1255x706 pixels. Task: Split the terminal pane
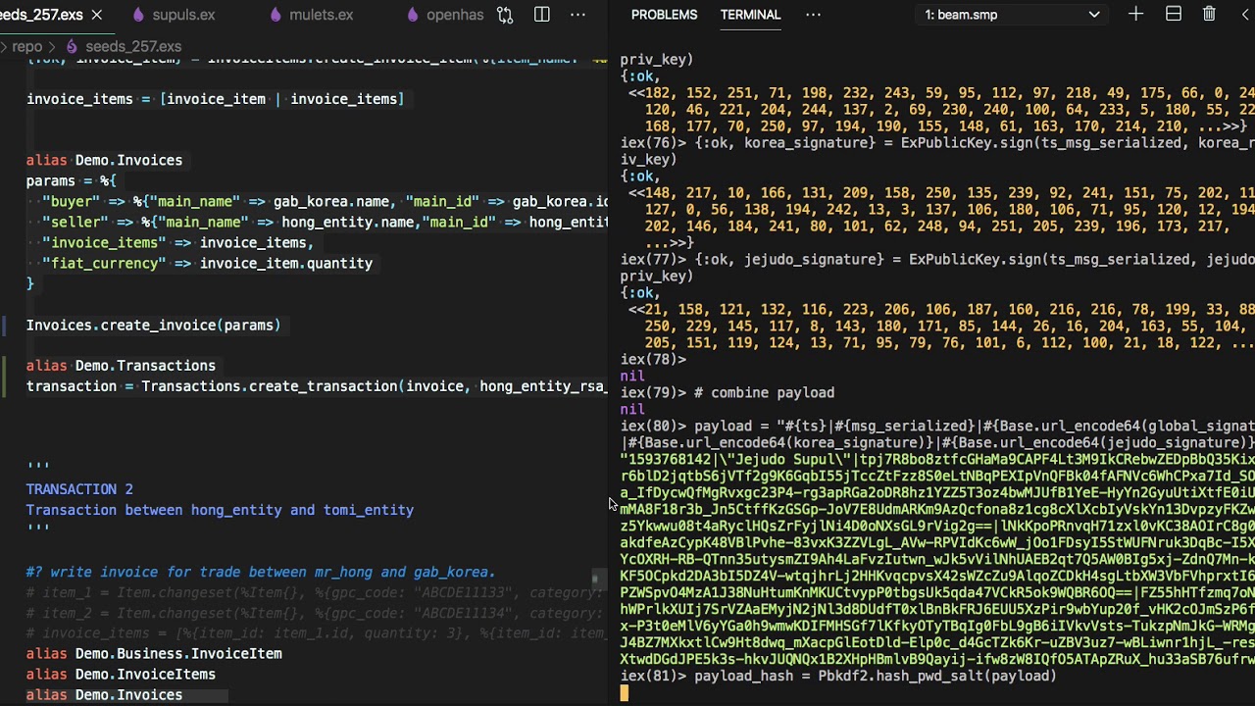[1173, 15]
